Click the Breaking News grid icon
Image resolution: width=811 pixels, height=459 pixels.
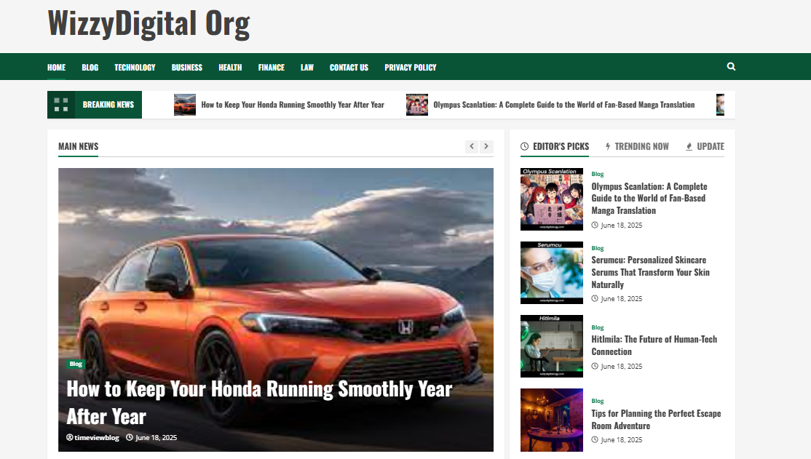(61, 105)
